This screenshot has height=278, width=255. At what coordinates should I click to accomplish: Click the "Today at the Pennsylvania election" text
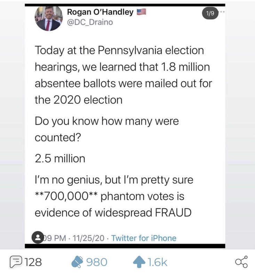tap(119, 50)
